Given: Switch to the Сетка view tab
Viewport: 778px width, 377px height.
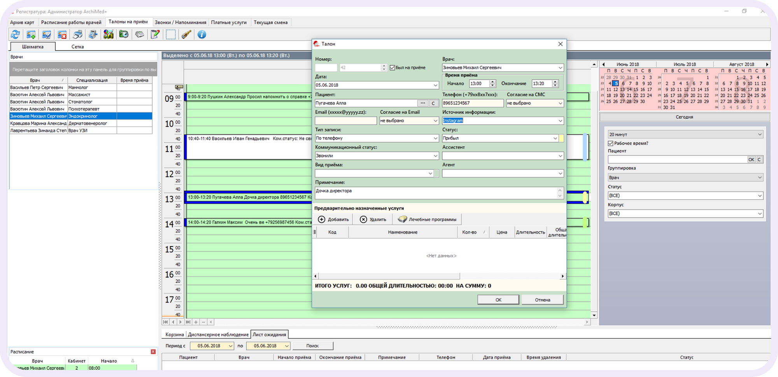Looking at the screenshot, I should [x=78, y=47].
